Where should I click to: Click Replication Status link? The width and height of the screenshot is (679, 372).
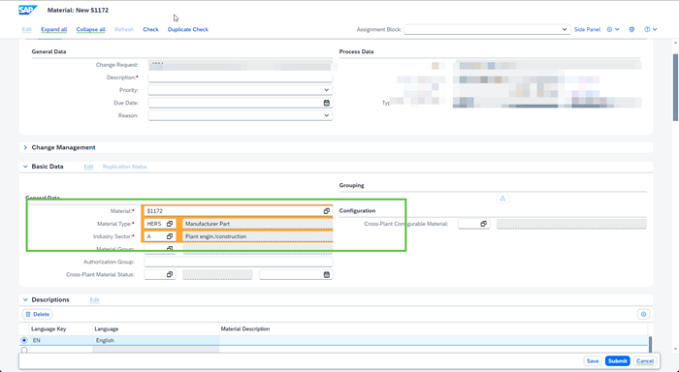pos(125,167)
